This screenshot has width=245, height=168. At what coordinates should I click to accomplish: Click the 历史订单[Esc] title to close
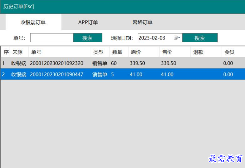click(x=19, y=7)
